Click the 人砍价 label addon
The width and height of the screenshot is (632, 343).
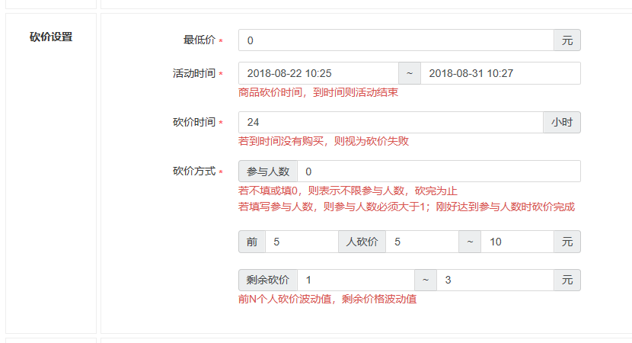[x=362, y=242]
